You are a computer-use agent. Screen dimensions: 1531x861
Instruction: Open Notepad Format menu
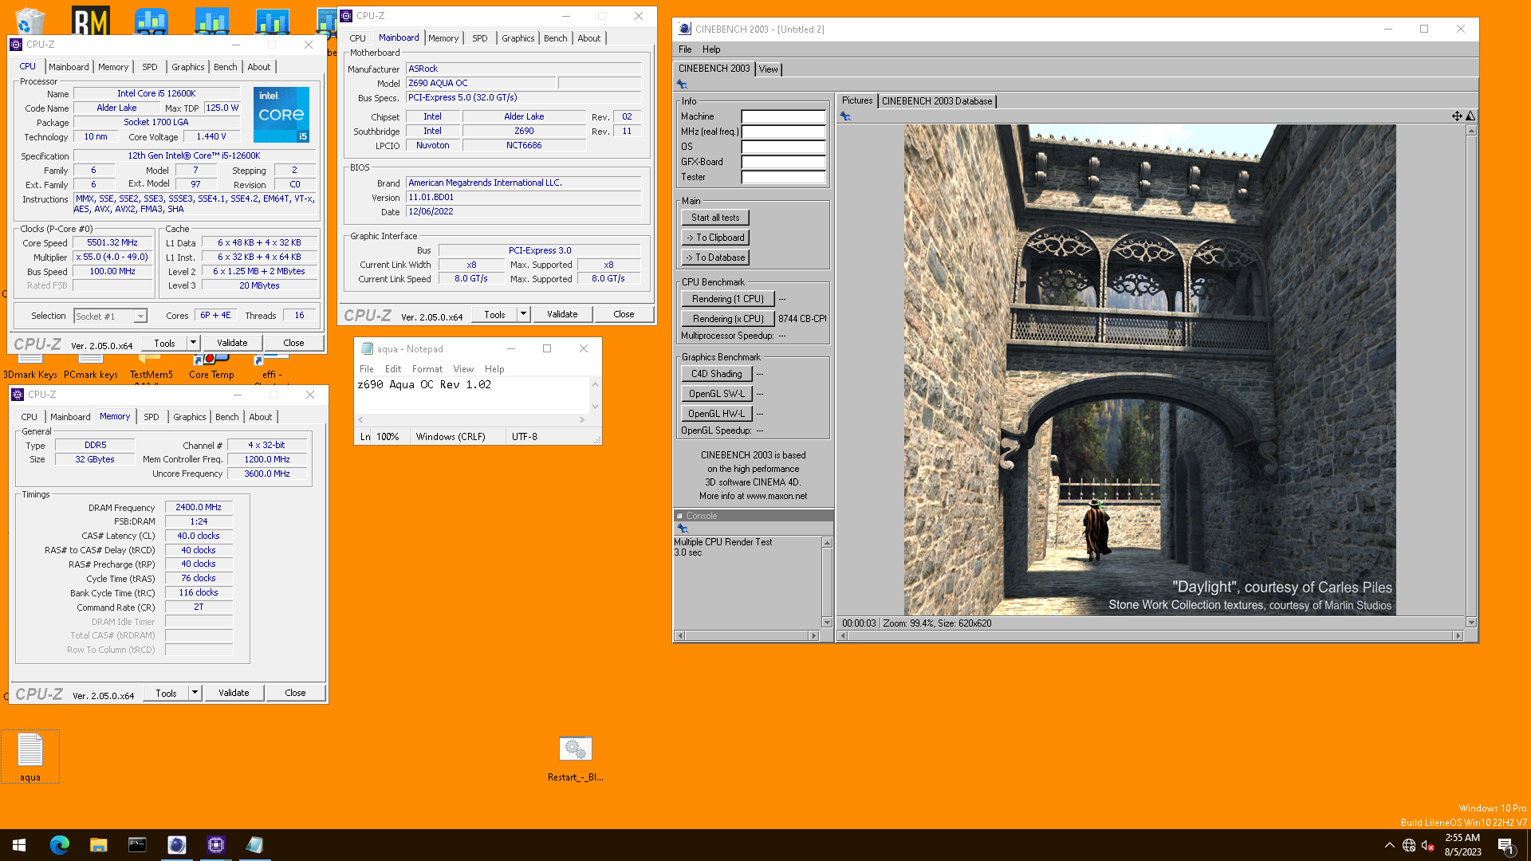pos(427,369)
